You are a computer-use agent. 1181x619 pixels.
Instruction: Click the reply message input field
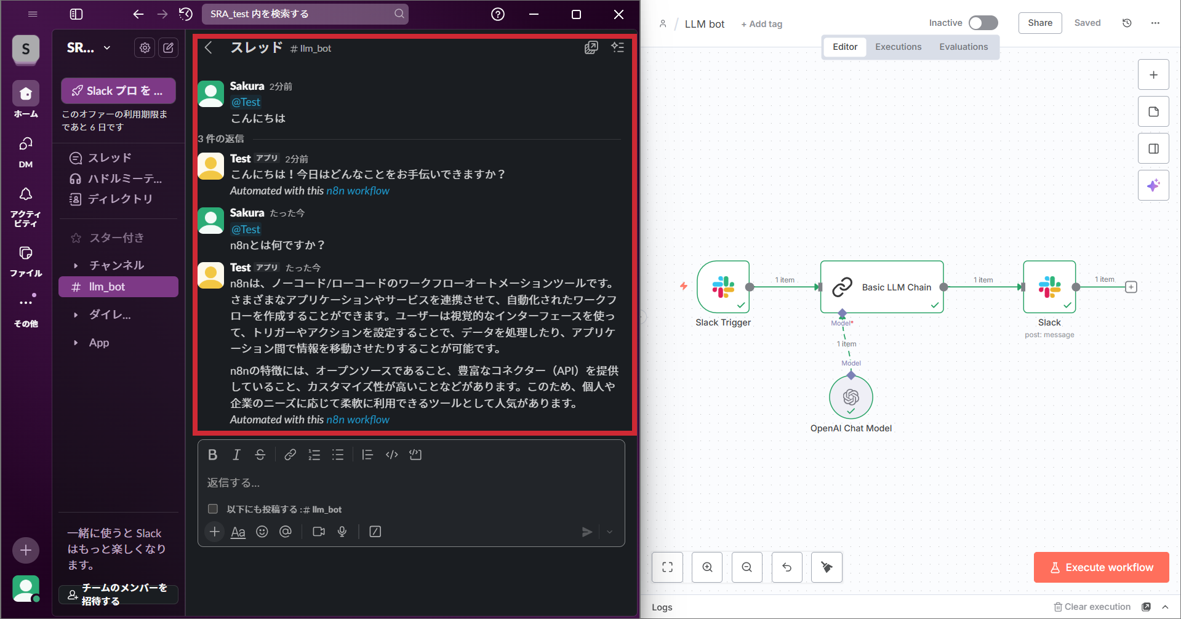(x=410, y=483)
